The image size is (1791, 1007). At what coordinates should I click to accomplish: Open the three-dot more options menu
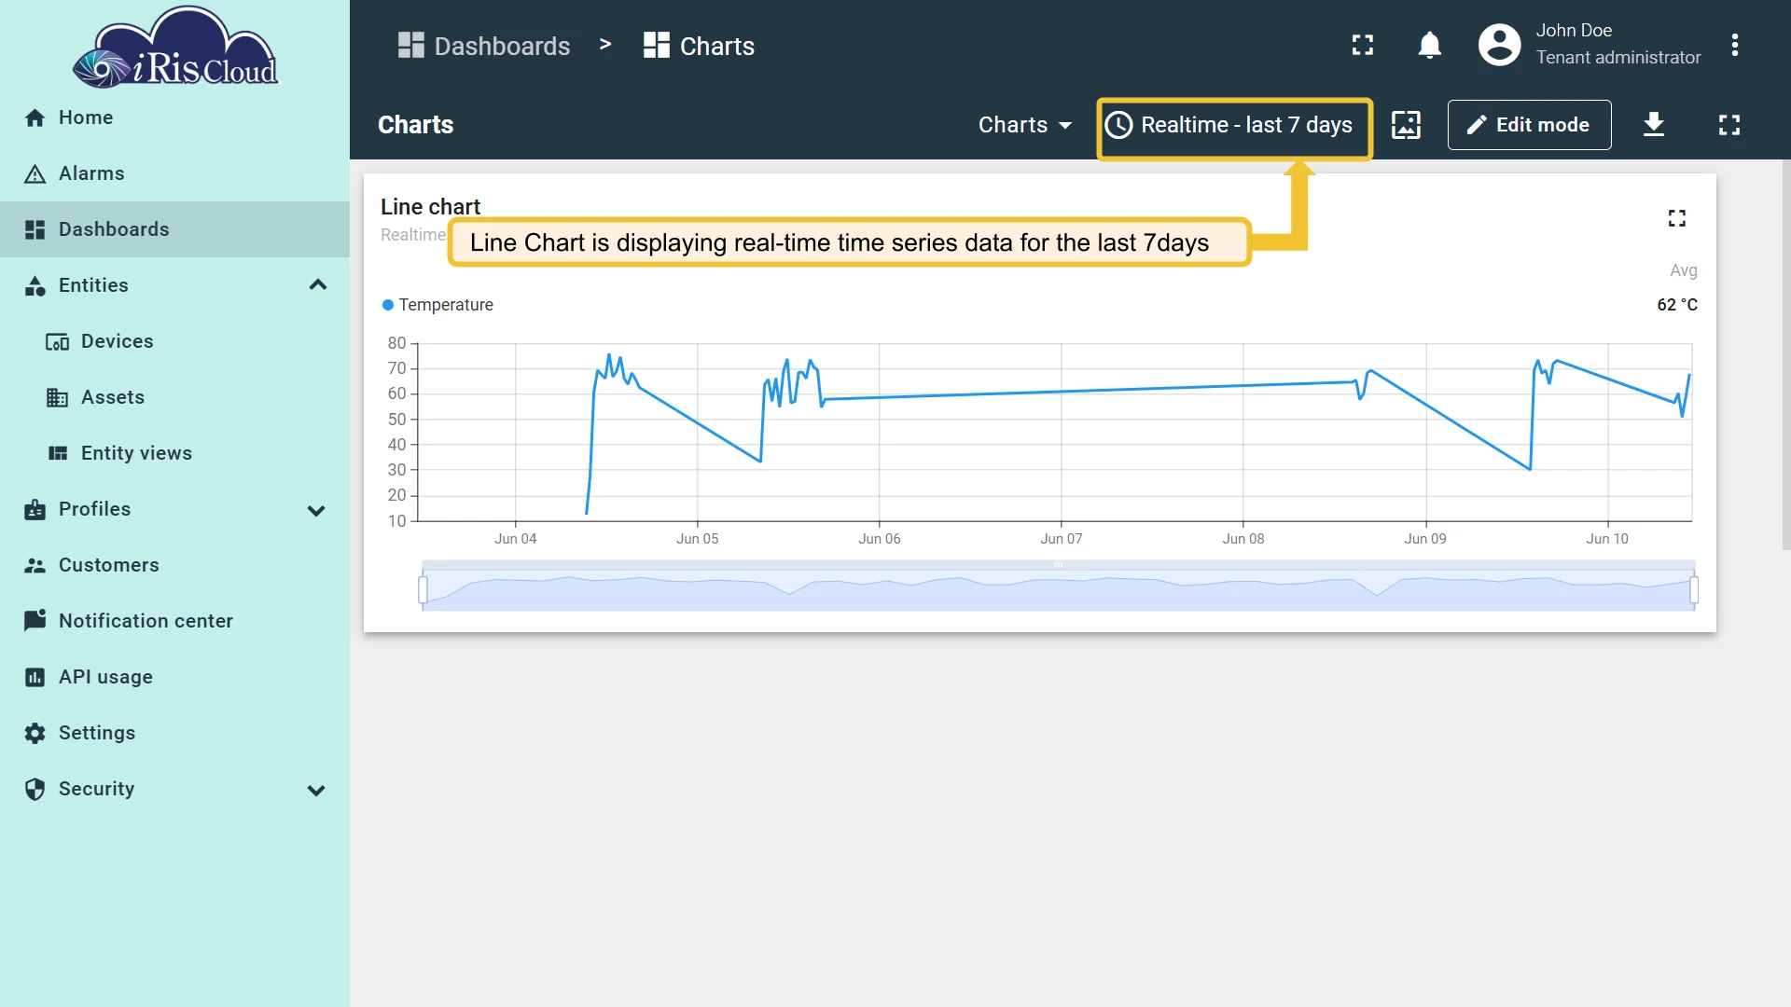tap(1735, 45)
